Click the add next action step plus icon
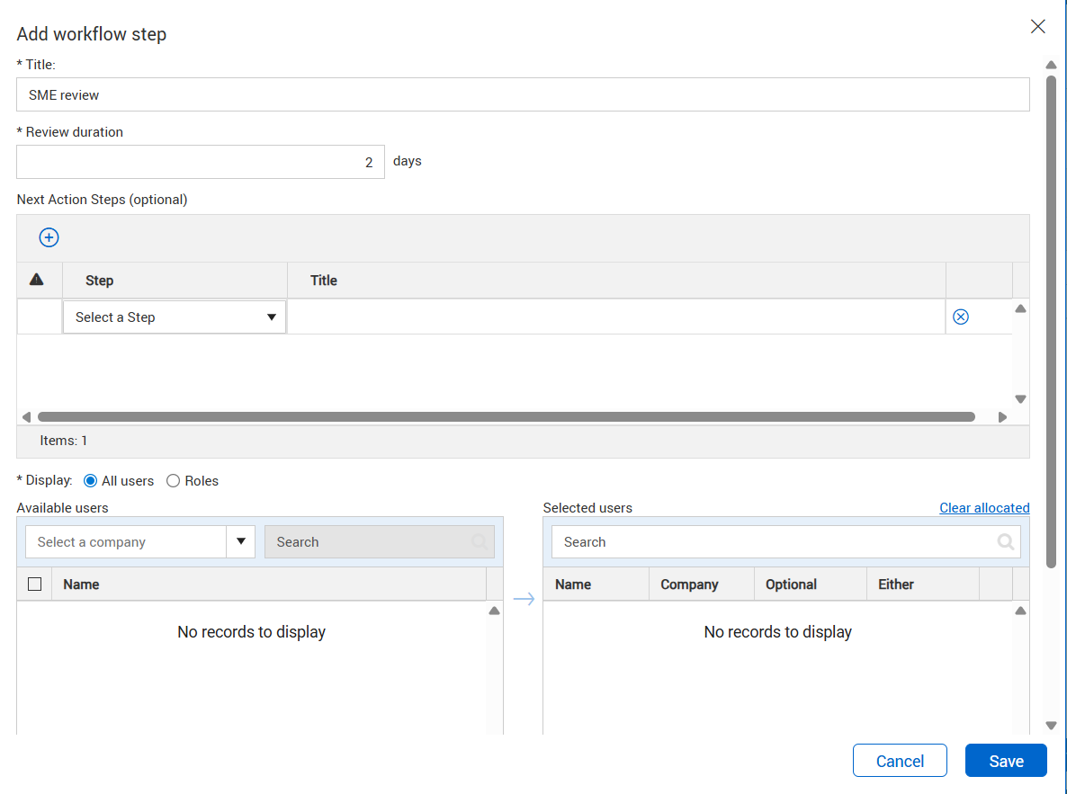The width and height of the screenshot is (1067, 794). [x=49, y=237]
